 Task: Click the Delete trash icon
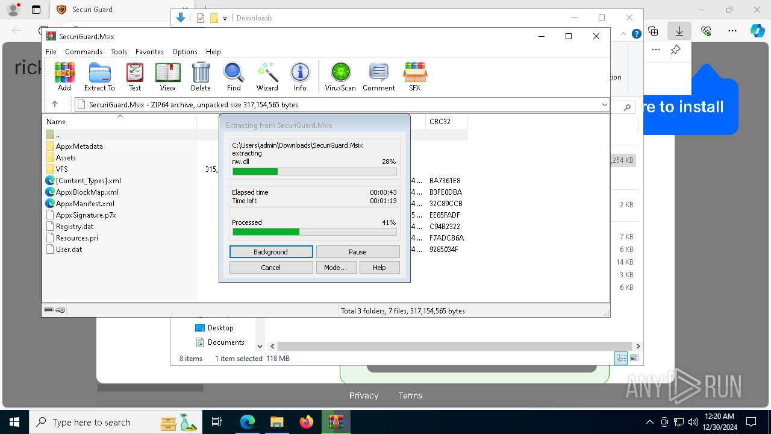point(201,77)
